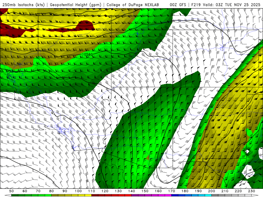Click the 170 knot legend label
The width and height of the screenshot is (263, 197).
[172, 191]
